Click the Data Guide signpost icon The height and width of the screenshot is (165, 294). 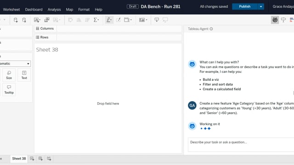(283, 20)
